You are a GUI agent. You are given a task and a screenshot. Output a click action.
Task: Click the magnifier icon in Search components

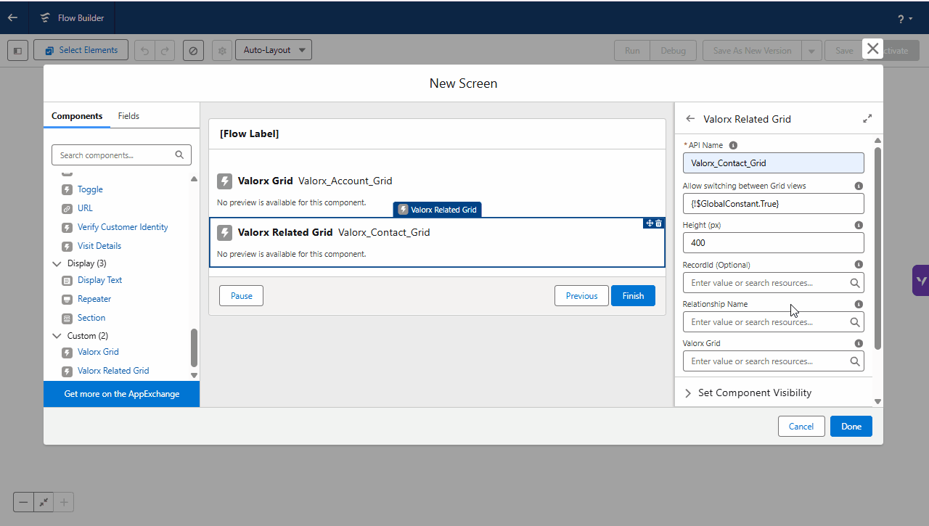coord(180,155)
